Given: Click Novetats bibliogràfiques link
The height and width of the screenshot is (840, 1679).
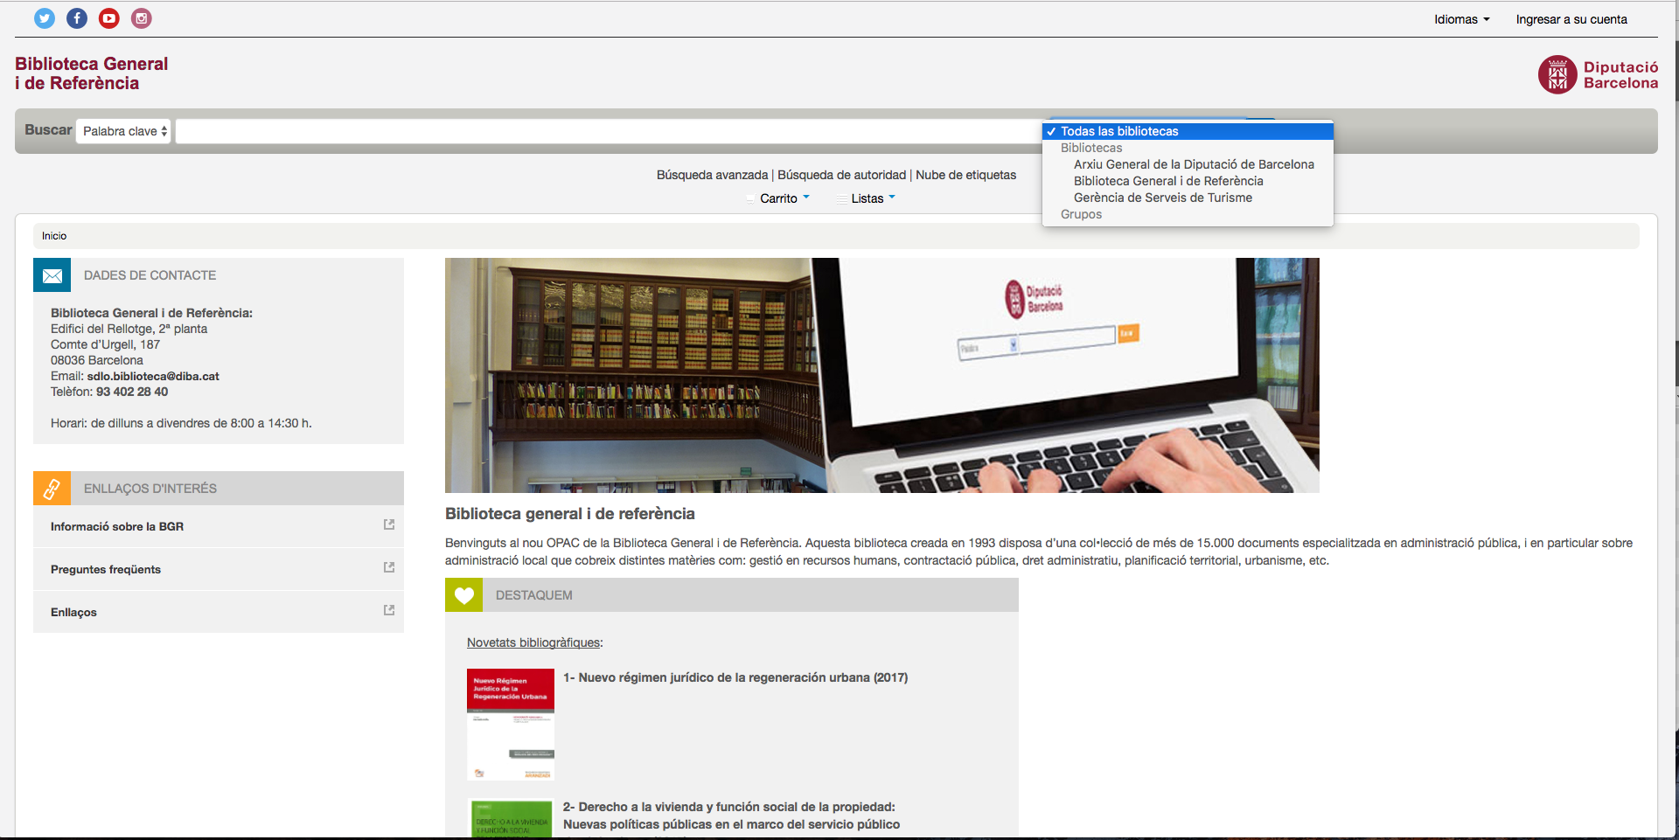Looking at the screenshot, I should 533,642.
